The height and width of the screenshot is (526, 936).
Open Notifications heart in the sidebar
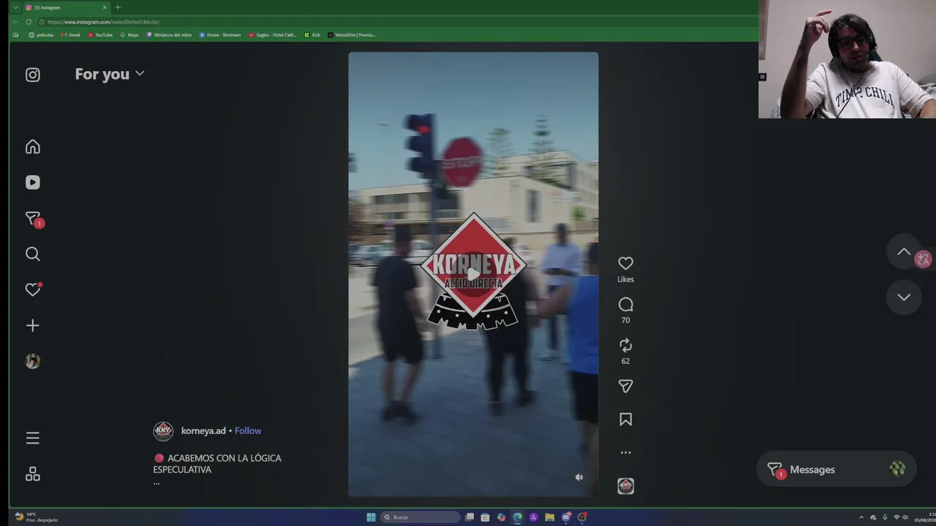pyautogui.click(x=33, y=289)
